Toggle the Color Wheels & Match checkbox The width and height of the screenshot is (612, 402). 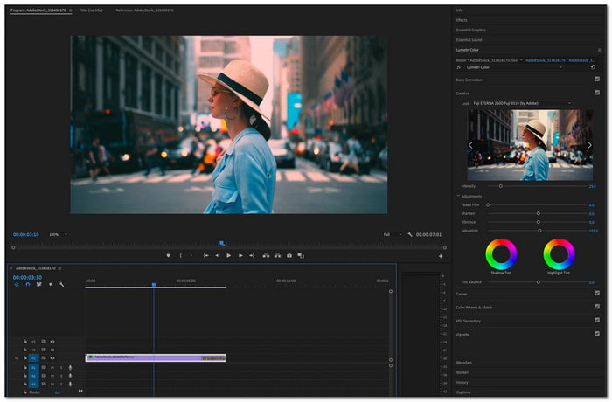(x=597, y=307)
